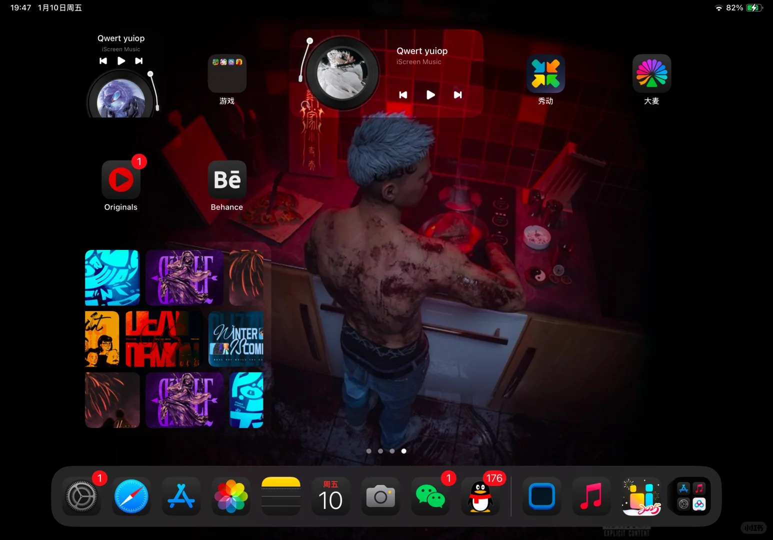Play music in the small iScreen Music widget

pos(121,60)
